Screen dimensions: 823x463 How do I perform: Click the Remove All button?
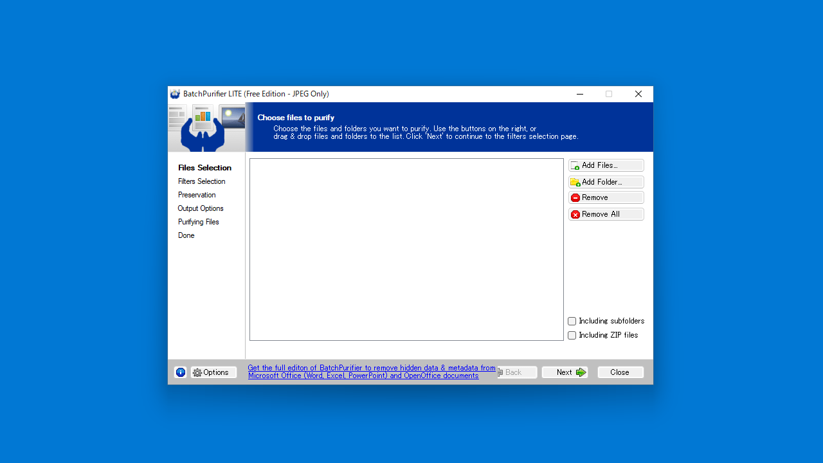point(606,214)
